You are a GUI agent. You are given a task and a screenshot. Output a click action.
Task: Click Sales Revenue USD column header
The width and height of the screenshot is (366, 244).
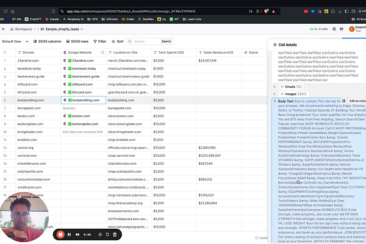219,52
